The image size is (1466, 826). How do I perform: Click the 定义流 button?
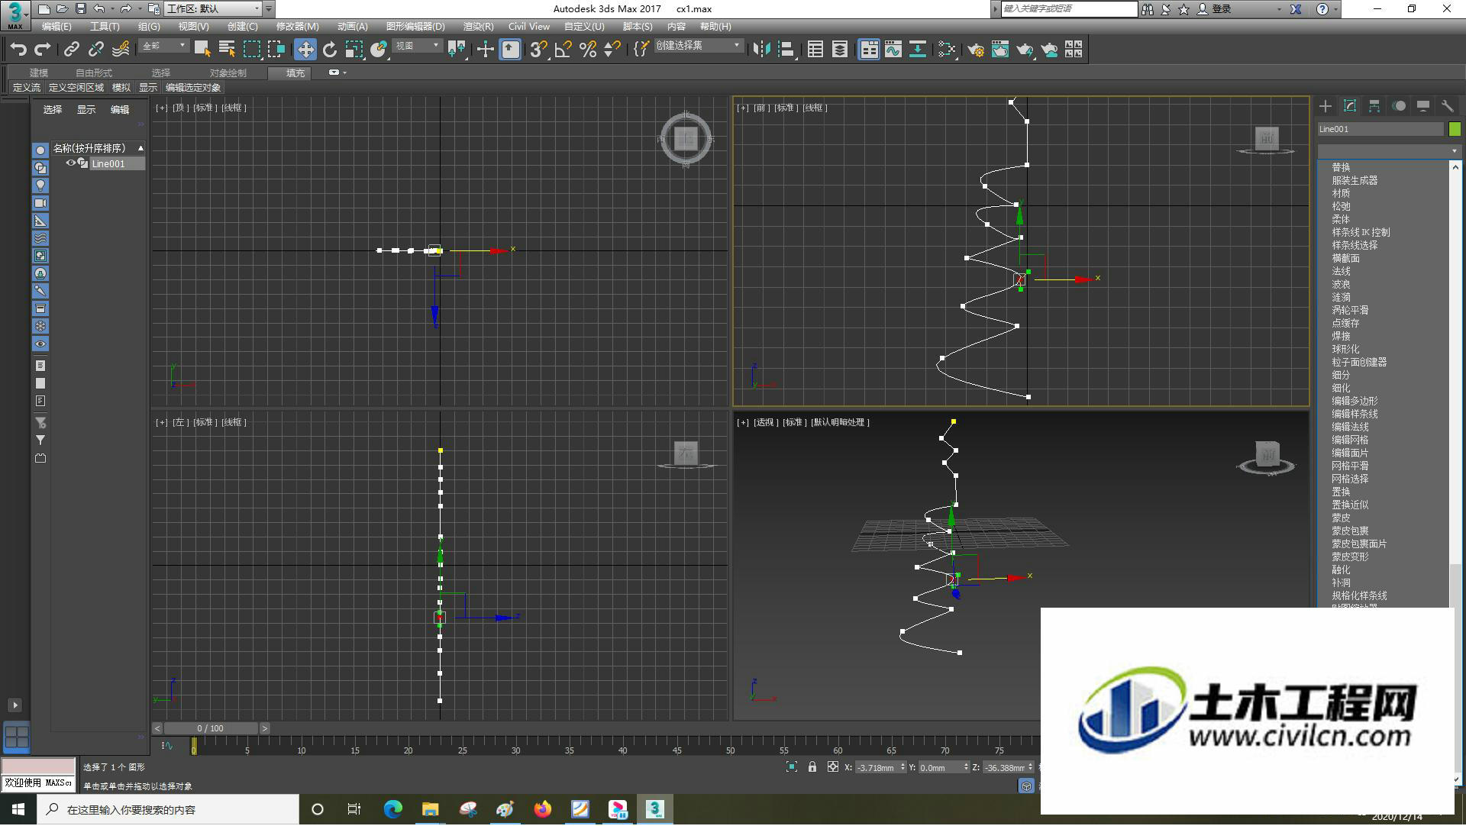27,88
